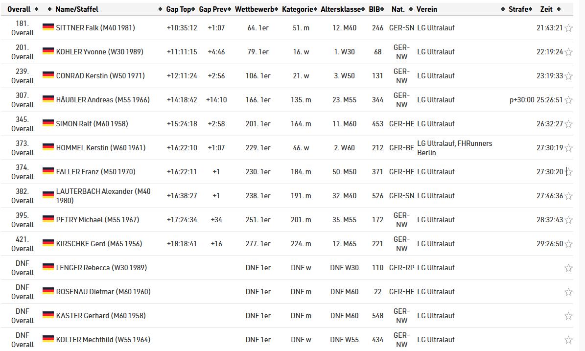
Task: Click the BIB column header
Action: click(374, 9)
